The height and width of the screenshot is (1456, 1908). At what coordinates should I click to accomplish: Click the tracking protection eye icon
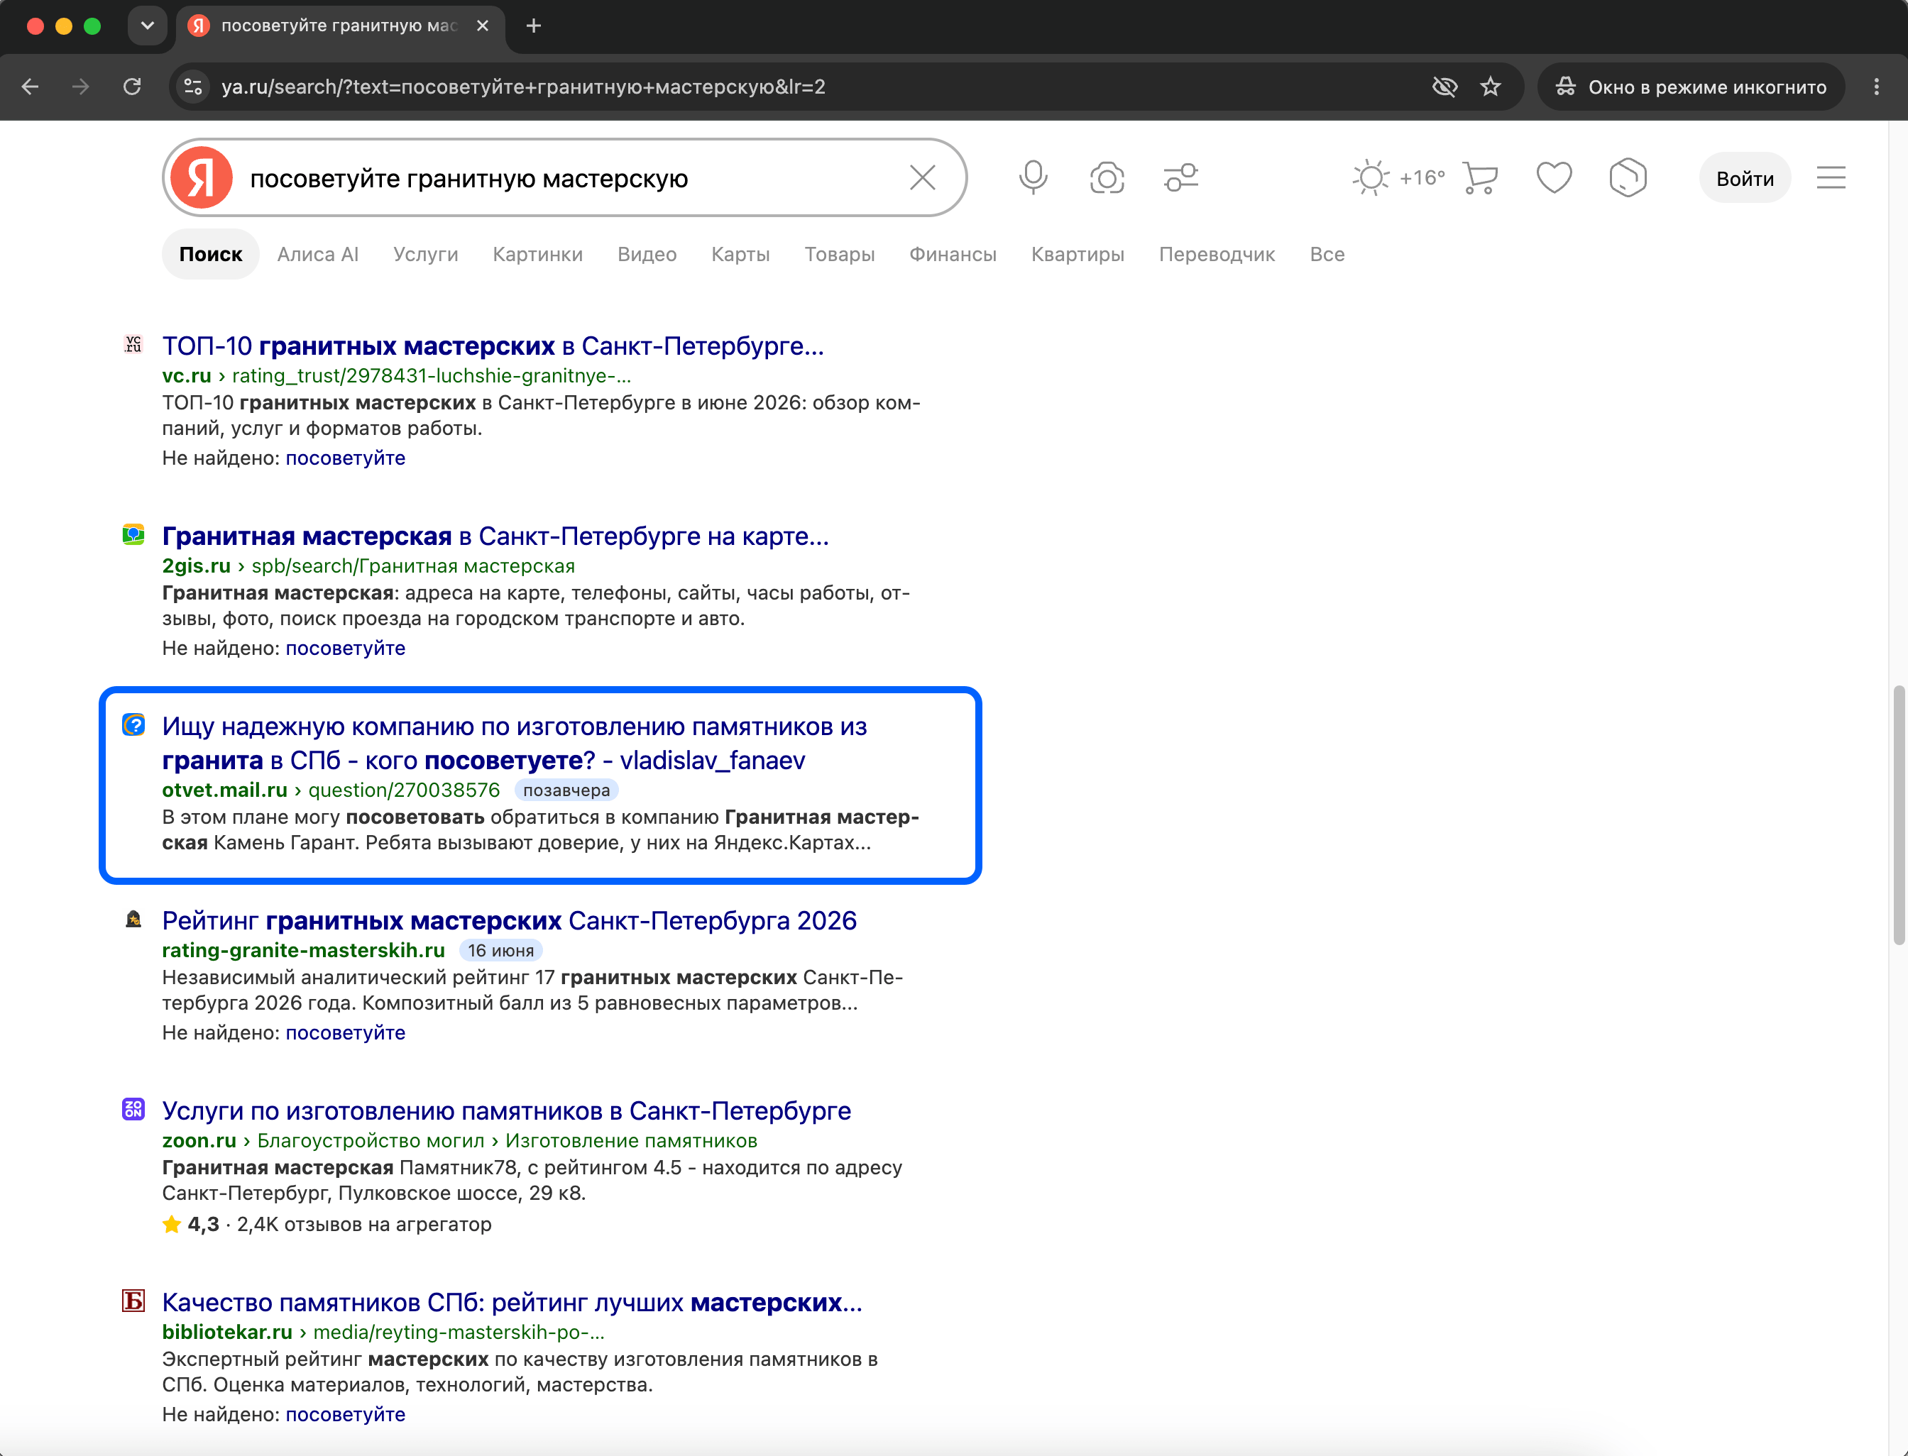coord(1444,87)
